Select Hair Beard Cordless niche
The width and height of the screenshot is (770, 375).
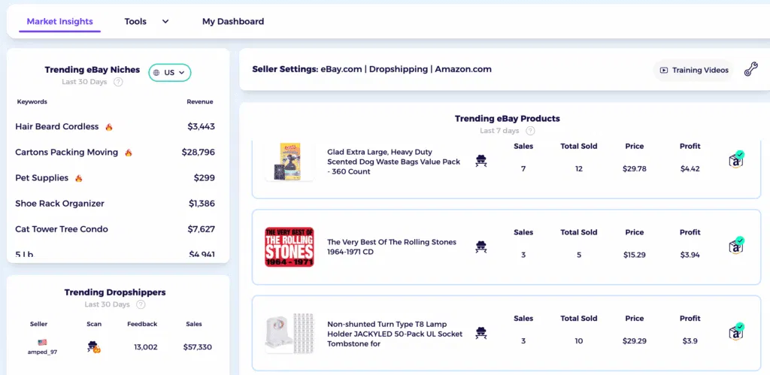[57, 127]
